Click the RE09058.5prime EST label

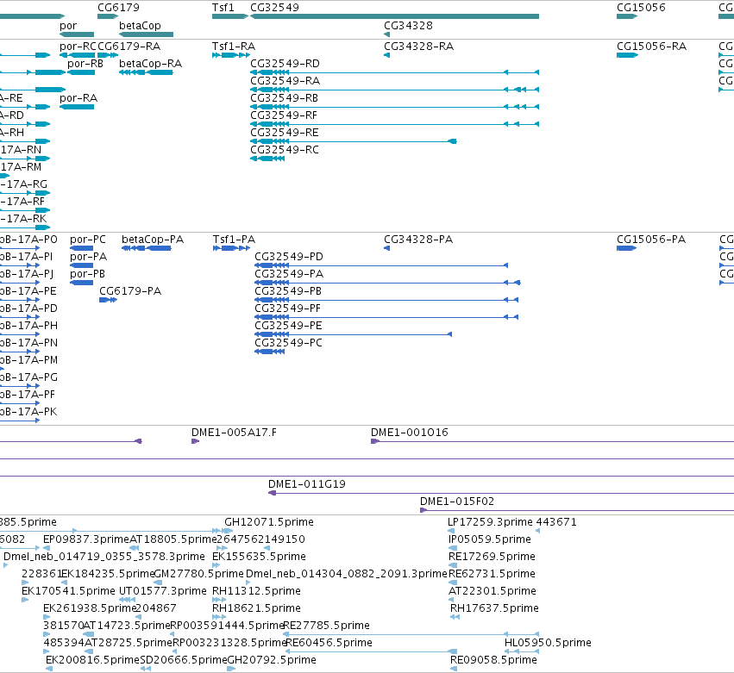[x=493, y=661]
